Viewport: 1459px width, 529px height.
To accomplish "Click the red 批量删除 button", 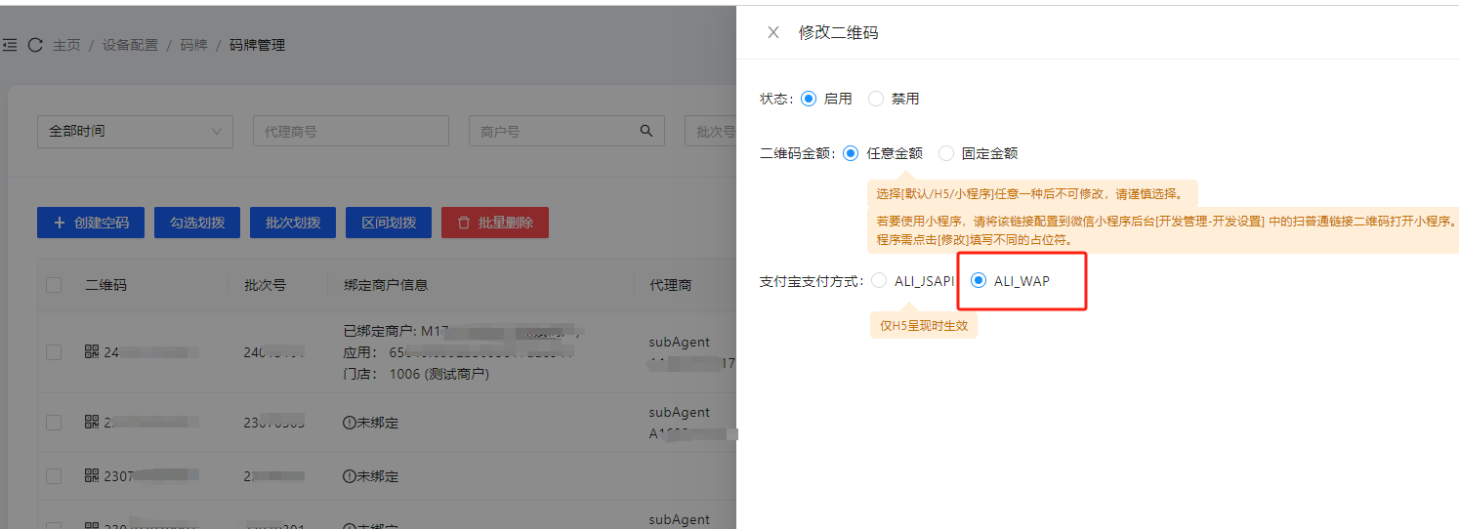I will (x=494, y=223).
